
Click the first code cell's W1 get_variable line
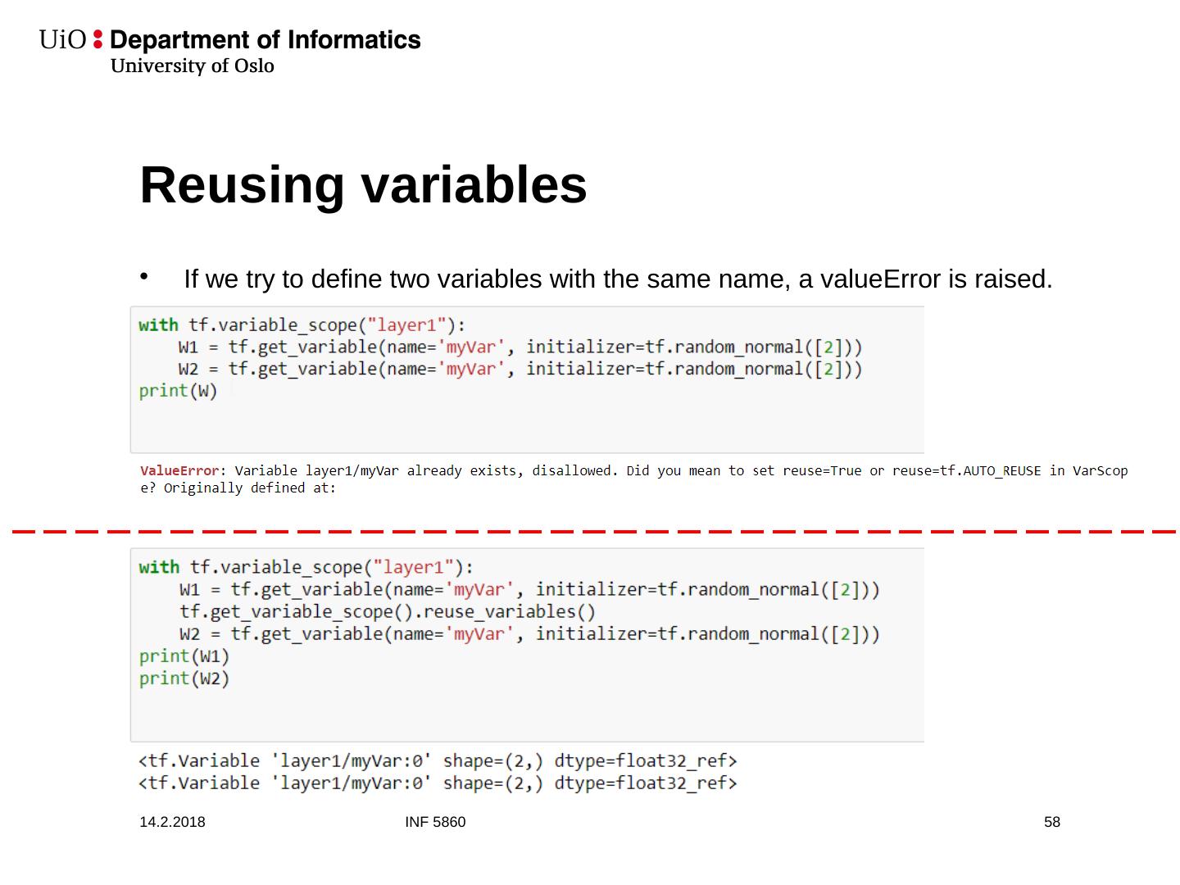click(x=520, y=347)
